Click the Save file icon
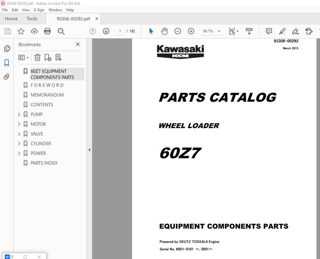 click(8, 31)
